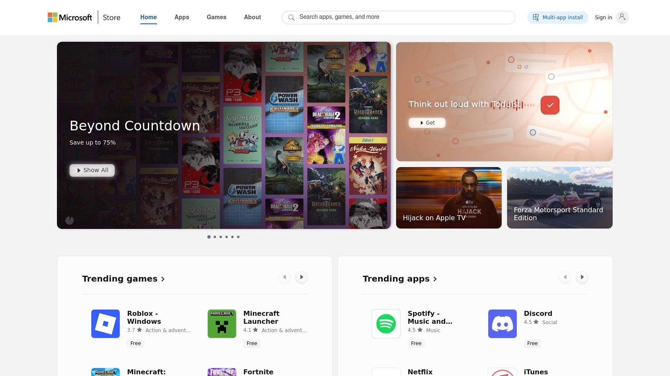Click the search magnifier icon
Screen dimensions: 670x376
pyautogui.click(x=291, y=17)
